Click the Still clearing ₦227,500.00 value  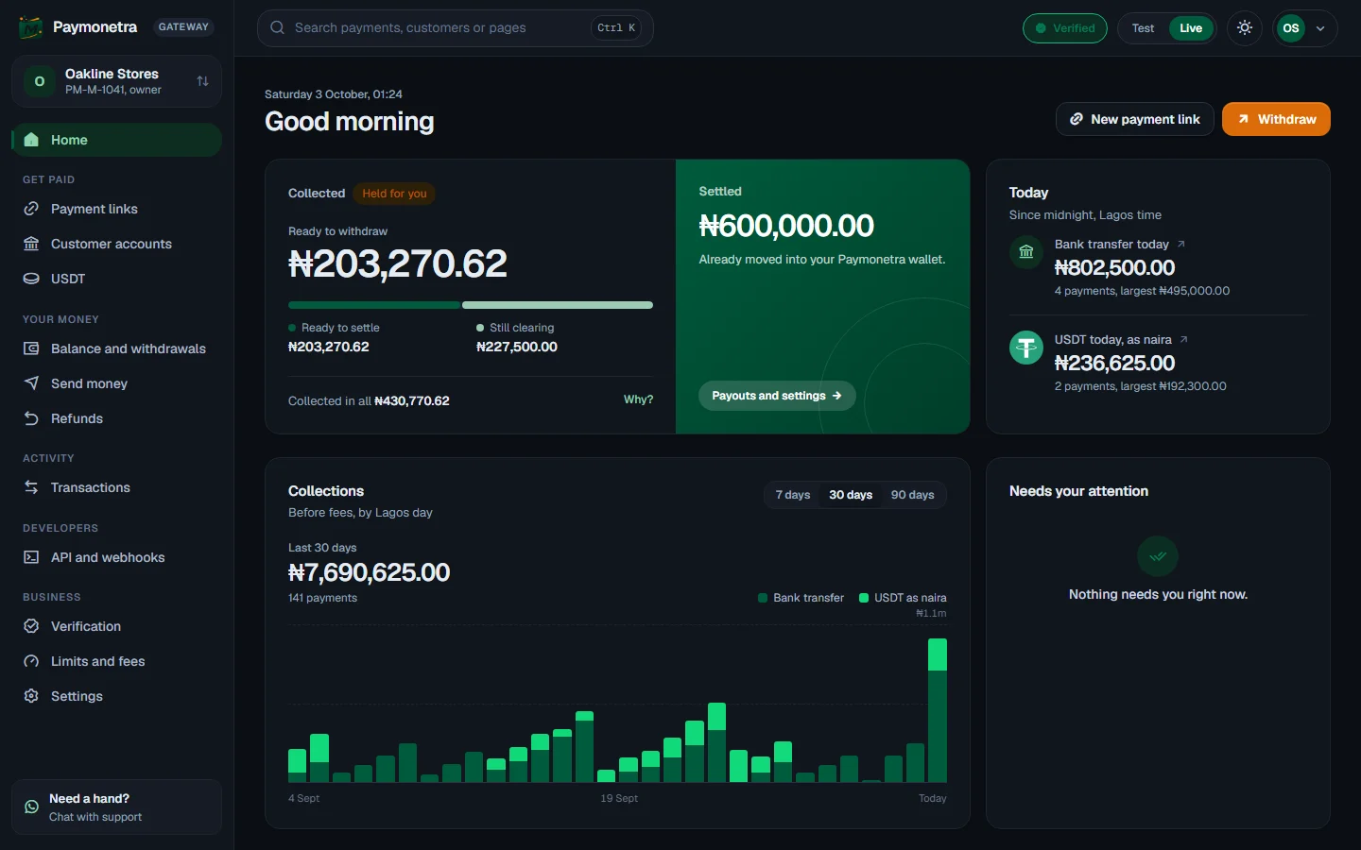(517, 347)
